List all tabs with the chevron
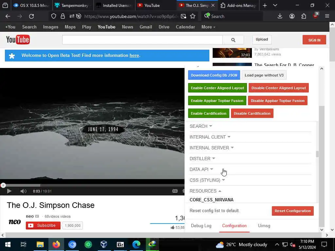The image size is (335, 251). [275, 5]
